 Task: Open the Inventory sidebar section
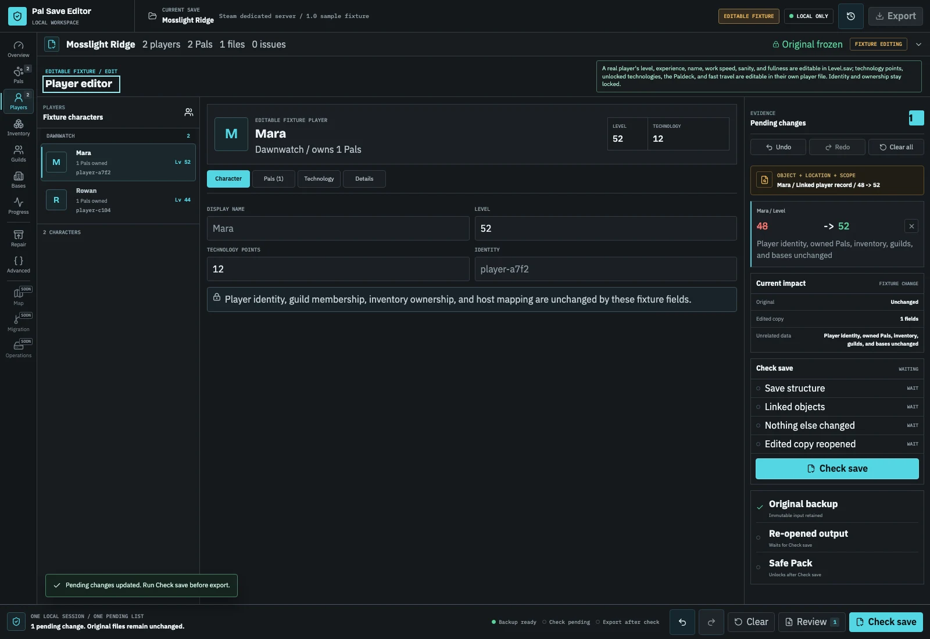point(19,128)
